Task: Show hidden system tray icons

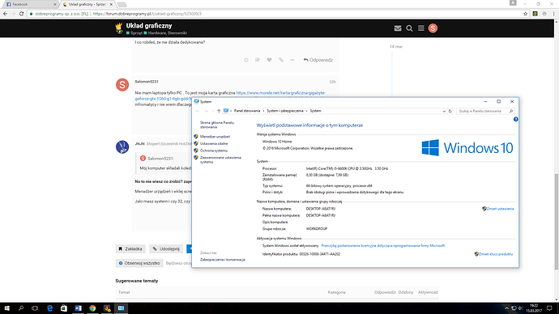Action: pos(506,308)
